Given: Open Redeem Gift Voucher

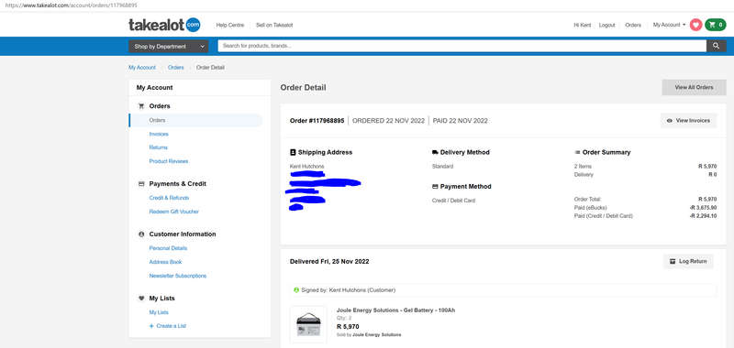Looking at the screenshot, I should [x=173, y=212].
